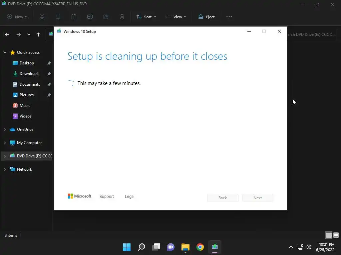Open Pictures in Quick access
This screenshot has width=341, height=255.
(27, 95)
